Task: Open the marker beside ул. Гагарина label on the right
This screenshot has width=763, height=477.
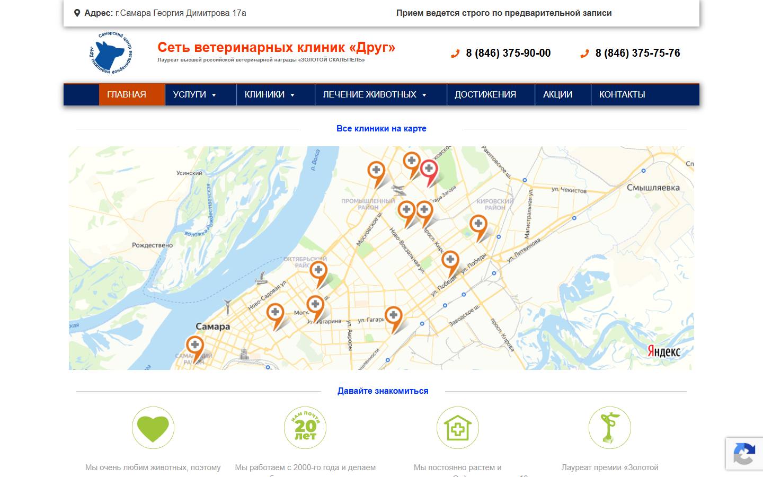Action: click(x=393, y=320)
